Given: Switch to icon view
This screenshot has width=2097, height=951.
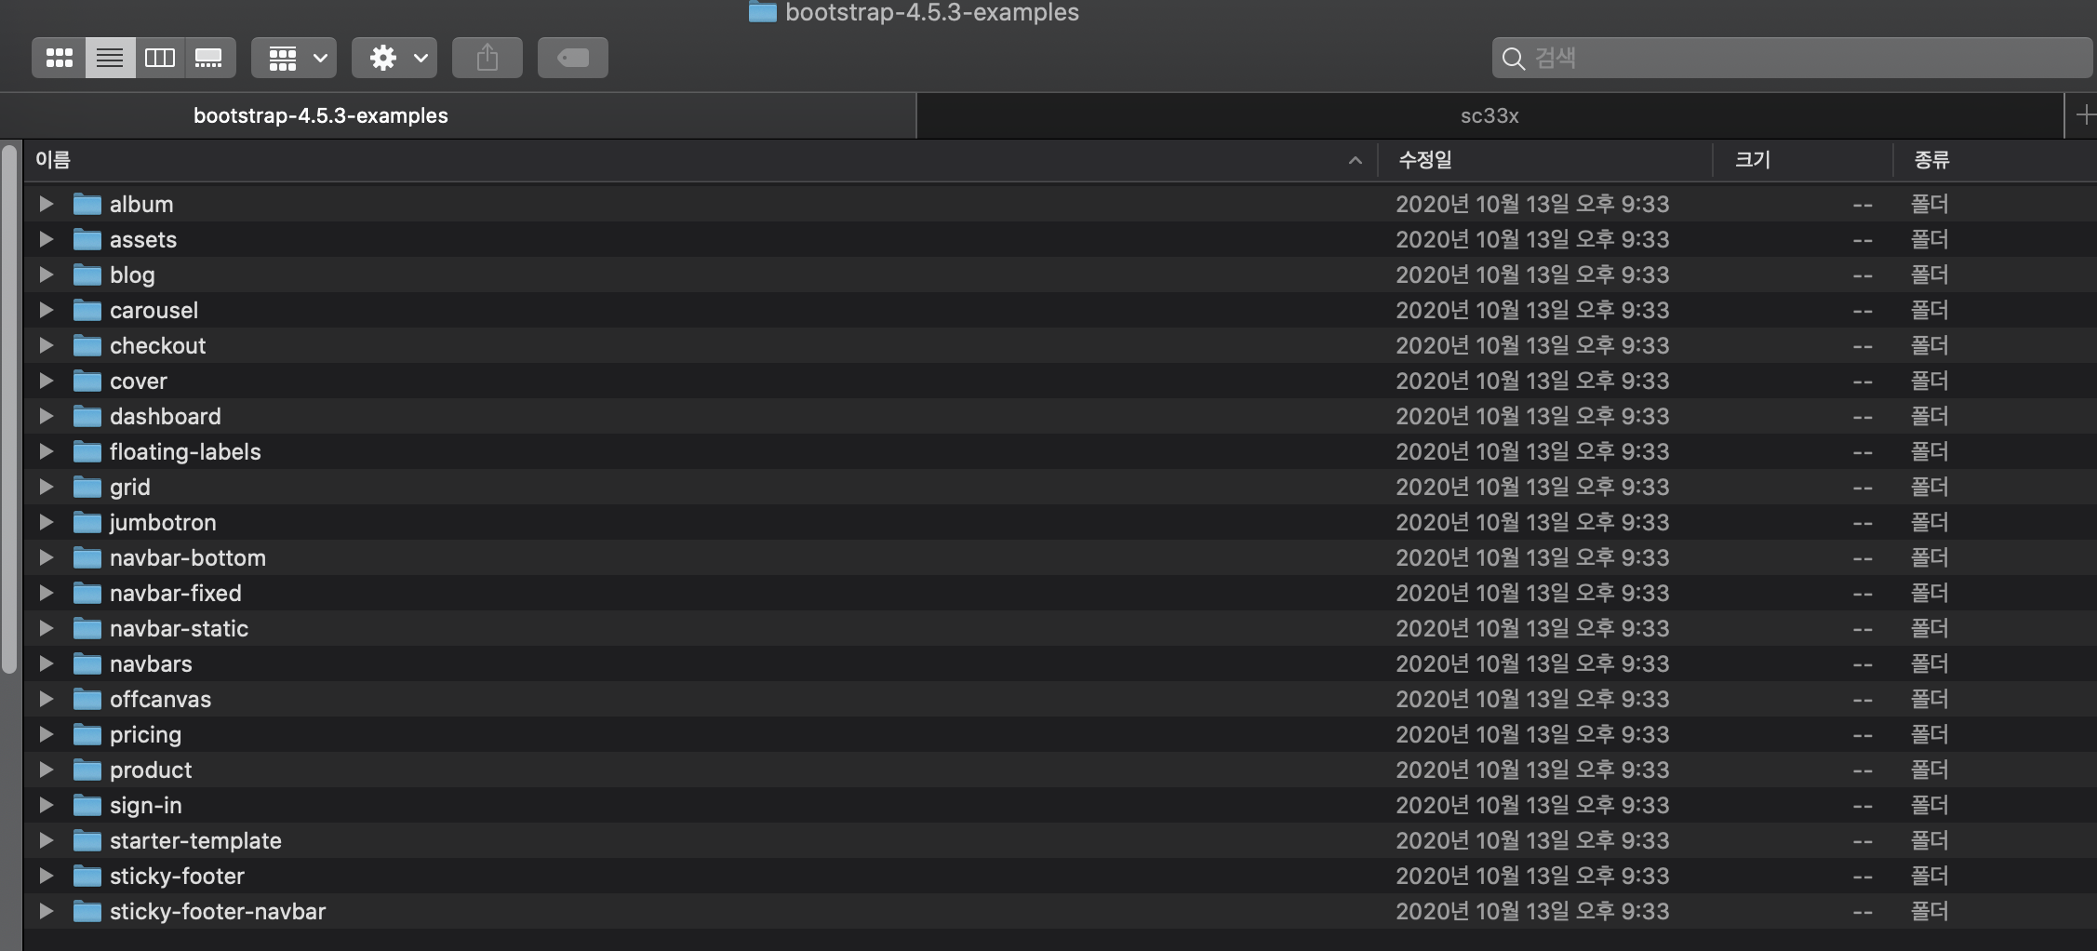Looking at the screenshot, I should 60,58.
